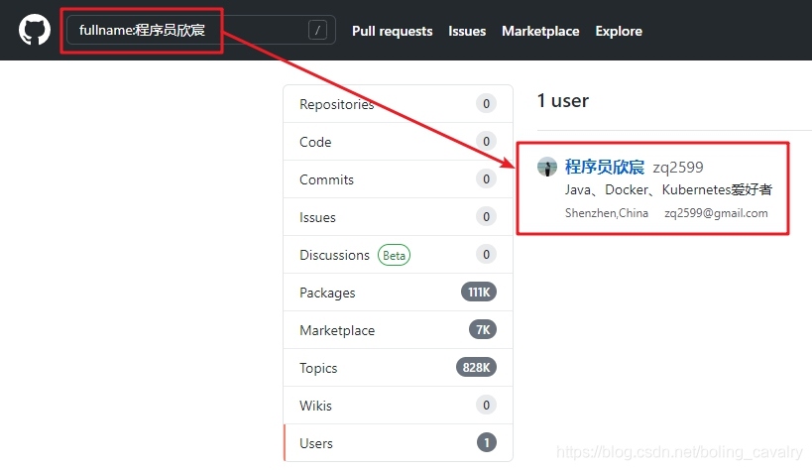Click the zq2599@gmail.com email link
Screen dimensions: 812x470
tap(716, 213)
